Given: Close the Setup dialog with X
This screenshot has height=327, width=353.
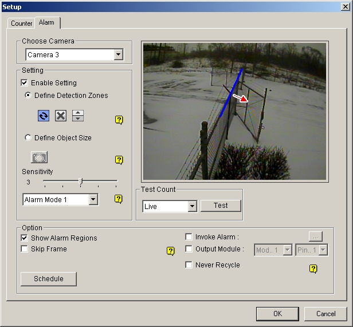Looking at the screenshot, I should [346, 7].
